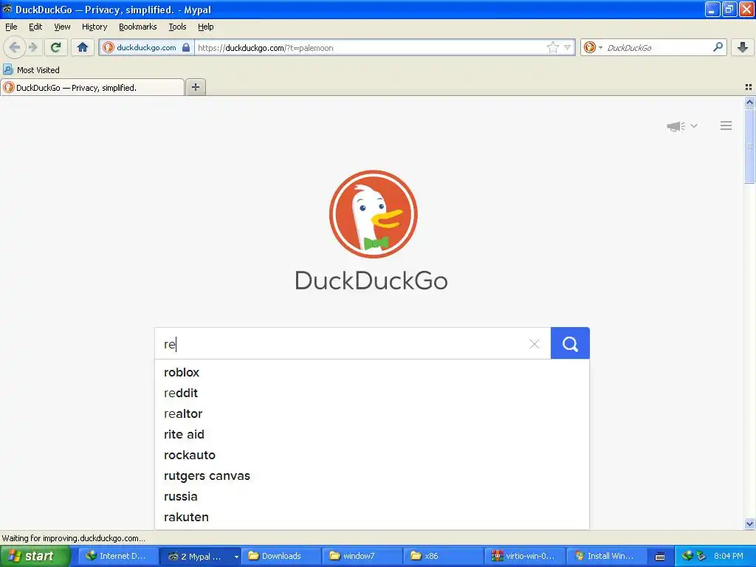Expand the 2 Mypal taskbar group

click(199, 556)
